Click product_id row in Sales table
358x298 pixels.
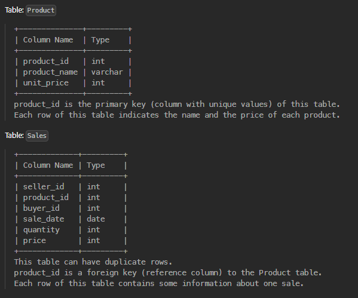(71, 198)
